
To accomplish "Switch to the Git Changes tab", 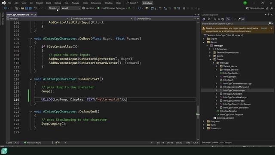I will coord(226,143).
